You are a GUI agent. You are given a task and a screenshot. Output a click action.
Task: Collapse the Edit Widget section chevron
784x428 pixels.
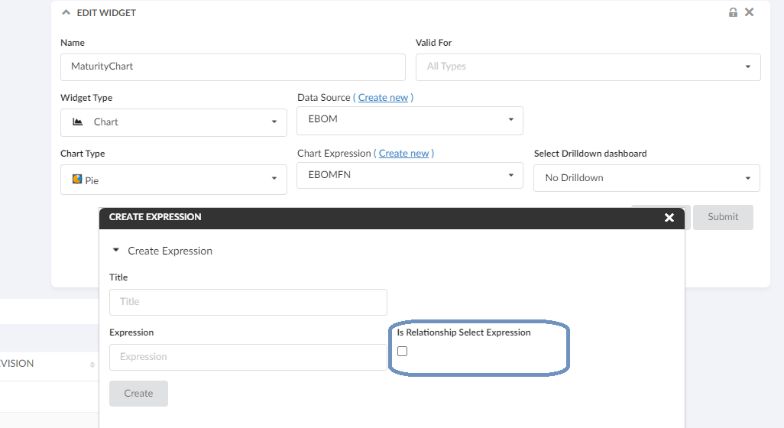(66, 13)
